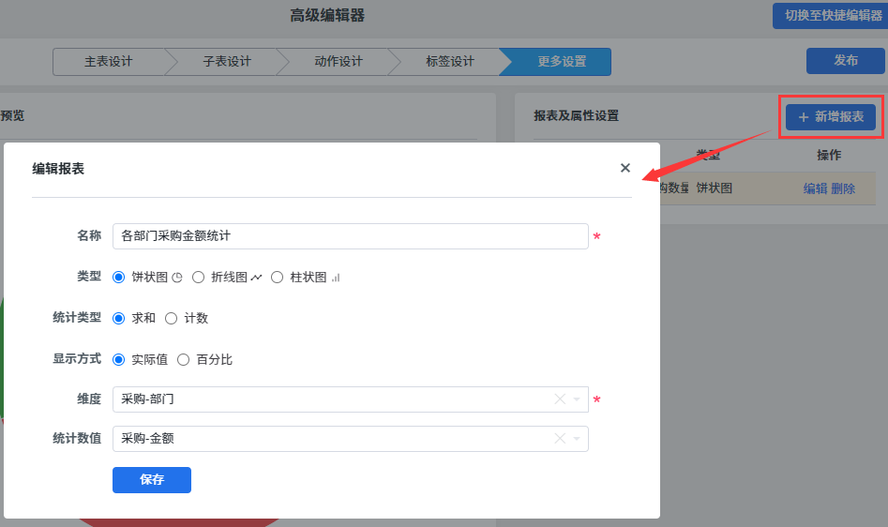Go to the 动作设计 step
888x527 pixels.
(x=339, y=62)
